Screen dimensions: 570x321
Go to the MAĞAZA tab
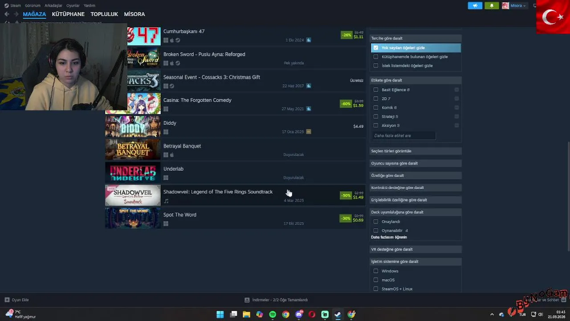[34, 14]
